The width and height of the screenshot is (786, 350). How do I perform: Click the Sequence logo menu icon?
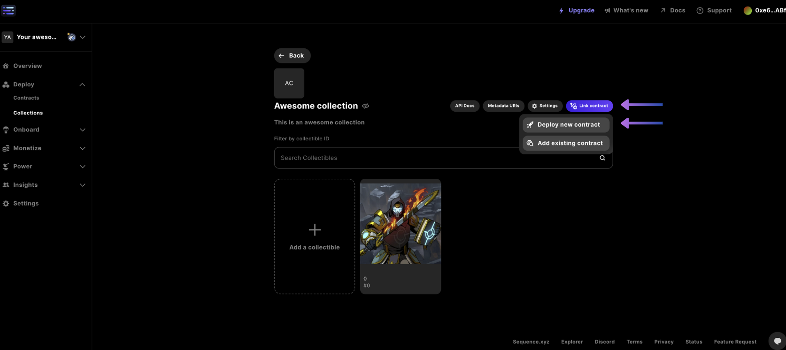[8, 10]
